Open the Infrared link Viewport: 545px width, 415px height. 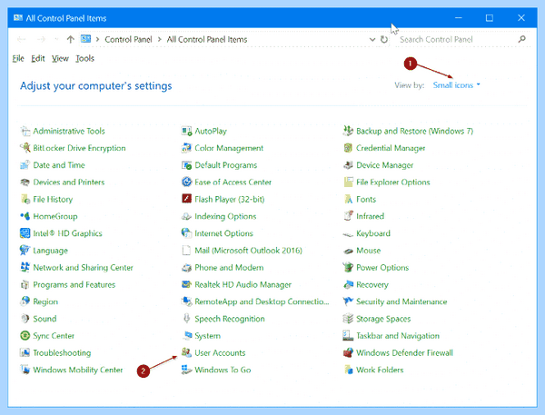pyautogui.click(x=371, y=216)
